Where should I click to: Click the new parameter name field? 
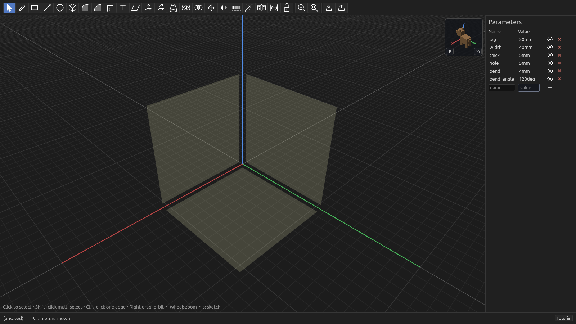502,88
